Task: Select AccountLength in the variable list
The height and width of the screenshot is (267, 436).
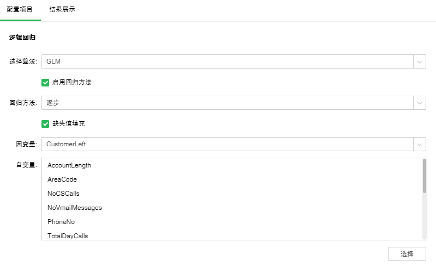Action: 69,165
